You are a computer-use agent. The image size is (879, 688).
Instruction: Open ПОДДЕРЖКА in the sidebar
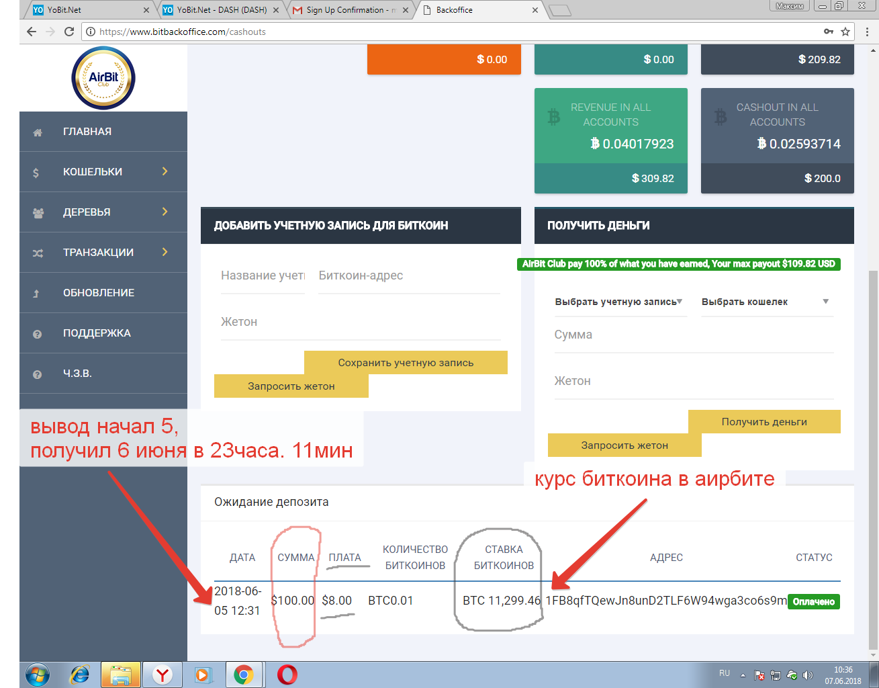click(x=97, y=333)
